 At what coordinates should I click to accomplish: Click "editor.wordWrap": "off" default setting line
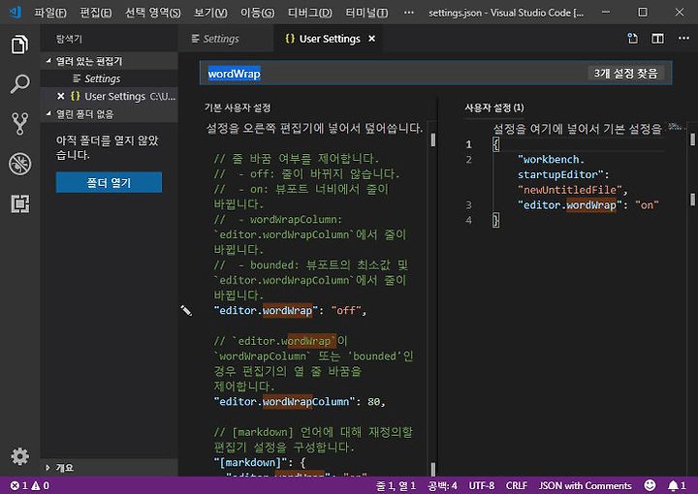[290, 310]
